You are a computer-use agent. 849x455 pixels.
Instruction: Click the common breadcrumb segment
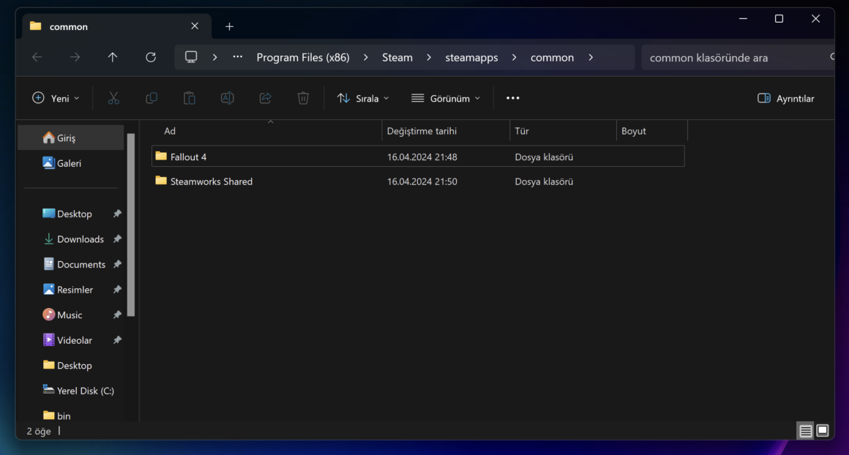(553, 57)
